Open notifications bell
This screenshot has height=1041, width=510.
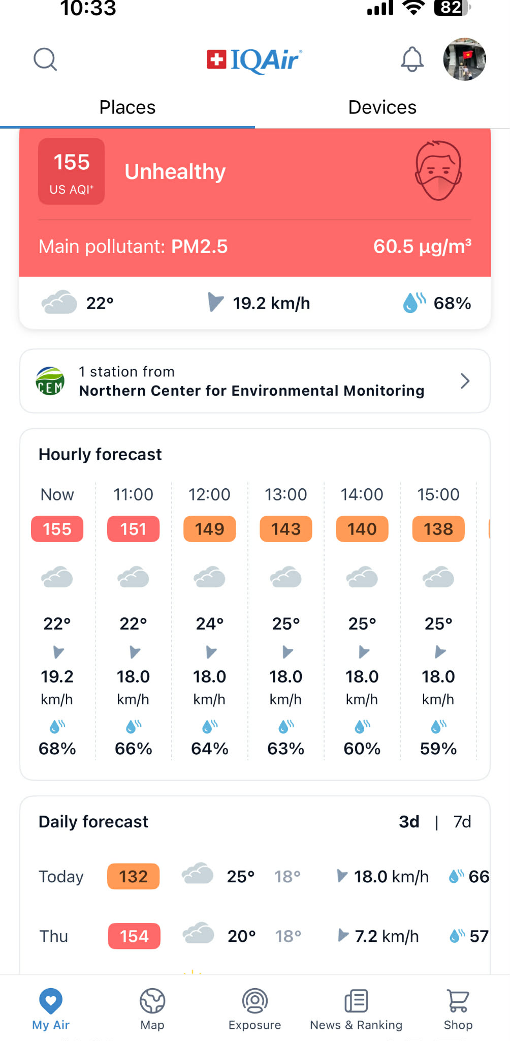(412, 60)
